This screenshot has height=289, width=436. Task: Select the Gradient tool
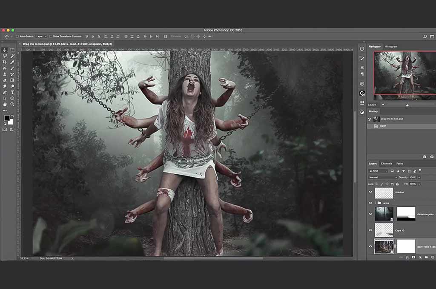click(12, 80)
